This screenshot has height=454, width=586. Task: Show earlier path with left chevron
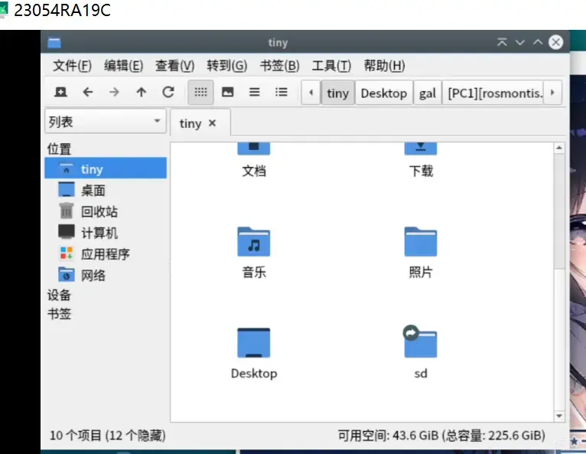(311, 93)
